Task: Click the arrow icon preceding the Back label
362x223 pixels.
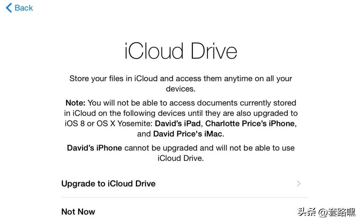Action: pyautogui.click(x=8, y=8)
